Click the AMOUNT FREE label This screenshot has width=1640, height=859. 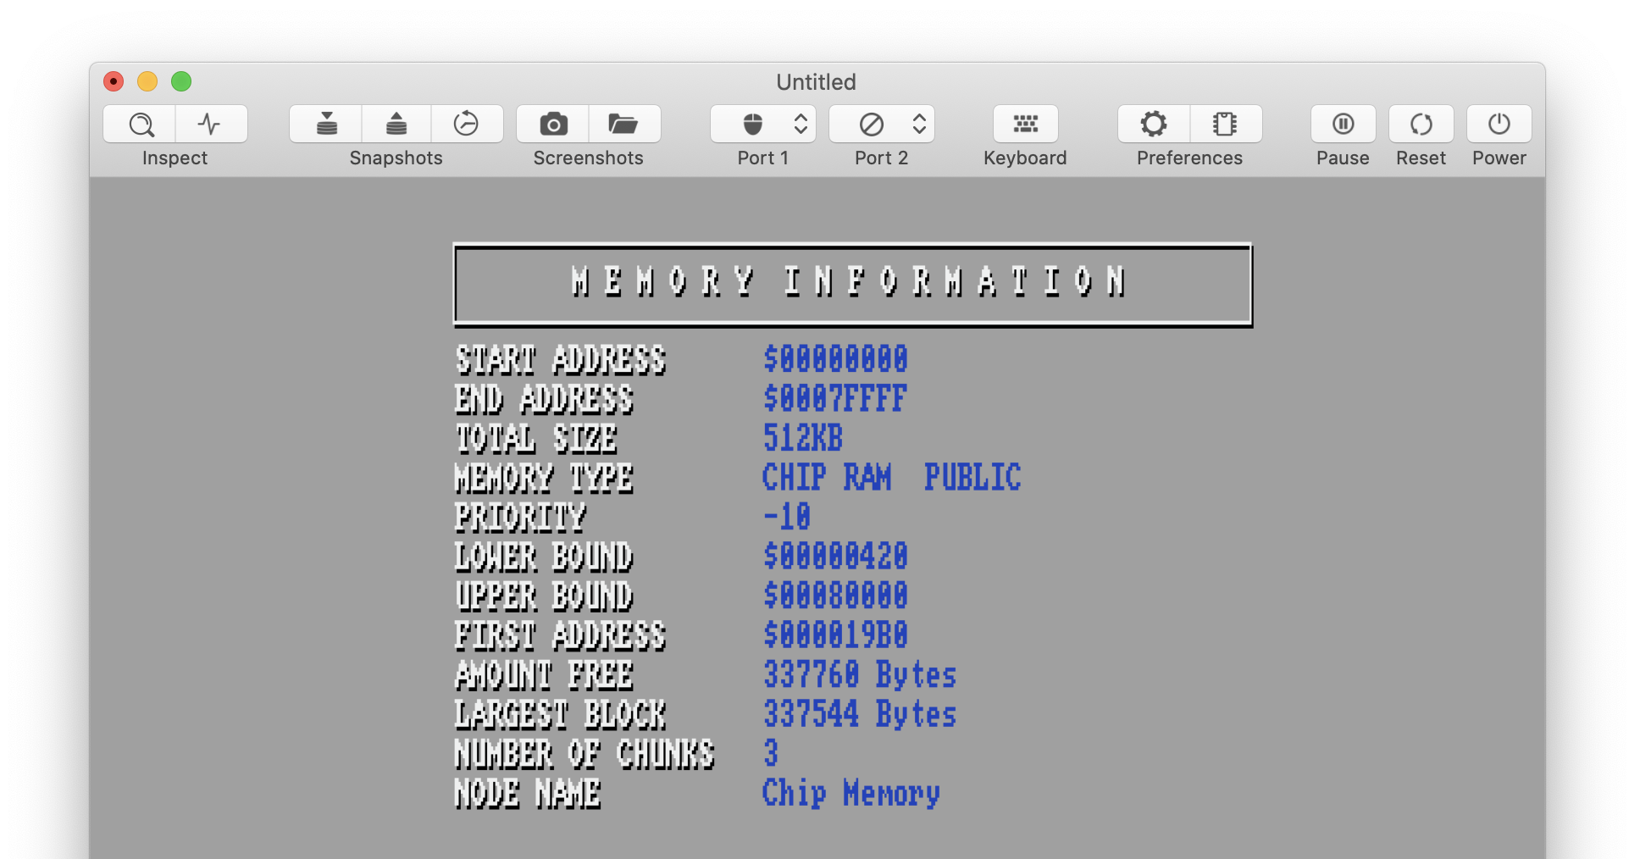pos(544,675)
